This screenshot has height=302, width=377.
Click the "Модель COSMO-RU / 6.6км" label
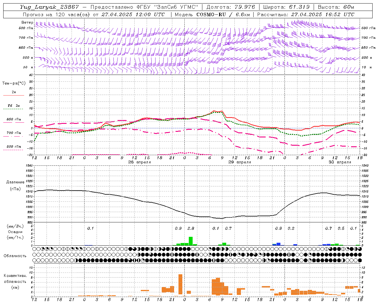(212, 14)
